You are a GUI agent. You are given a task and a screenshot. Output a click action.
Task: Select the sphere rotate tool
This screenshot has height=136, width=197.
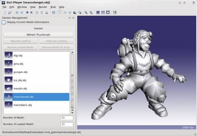[x=75, y=13]
